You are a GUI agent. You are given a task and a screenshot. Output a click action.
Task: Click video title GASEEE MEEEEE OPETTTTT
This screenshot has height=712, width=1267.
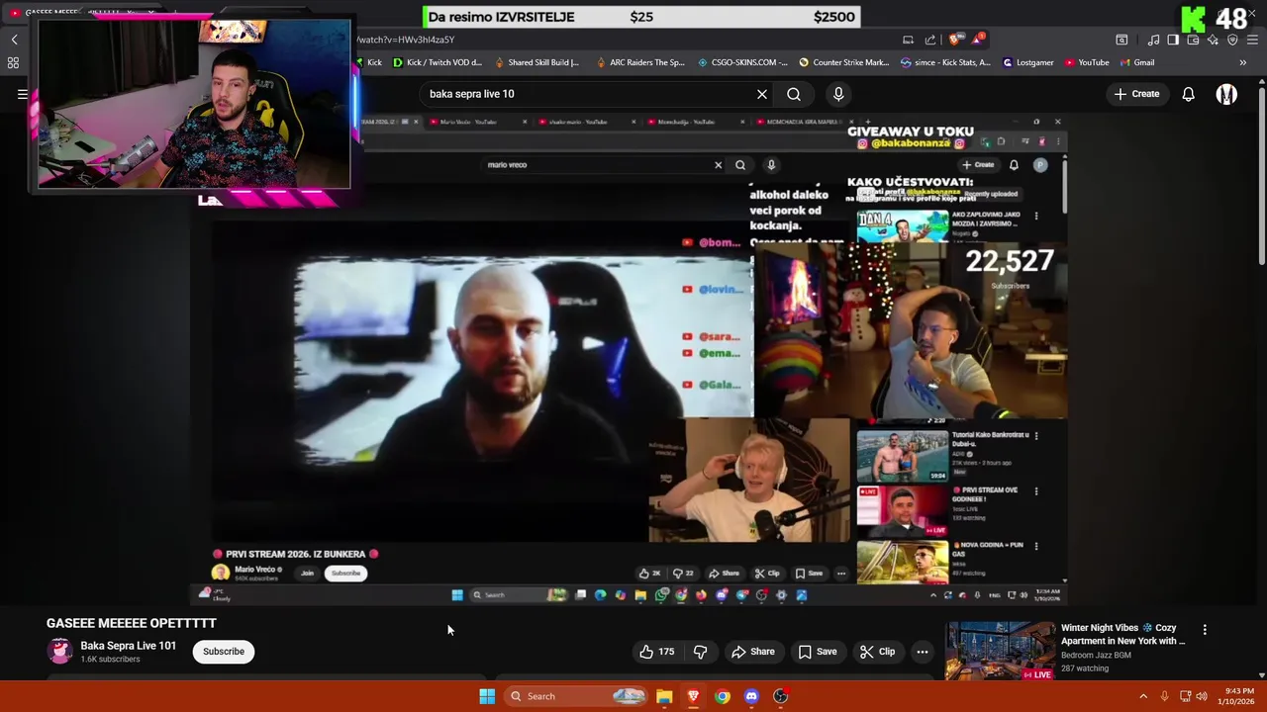(x=131, y=623)
